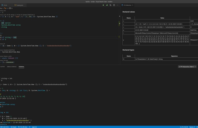This screenshot has height=128, width=198.
Task: Click the 'type int' status bar item
Action: [x=34, y=127]
